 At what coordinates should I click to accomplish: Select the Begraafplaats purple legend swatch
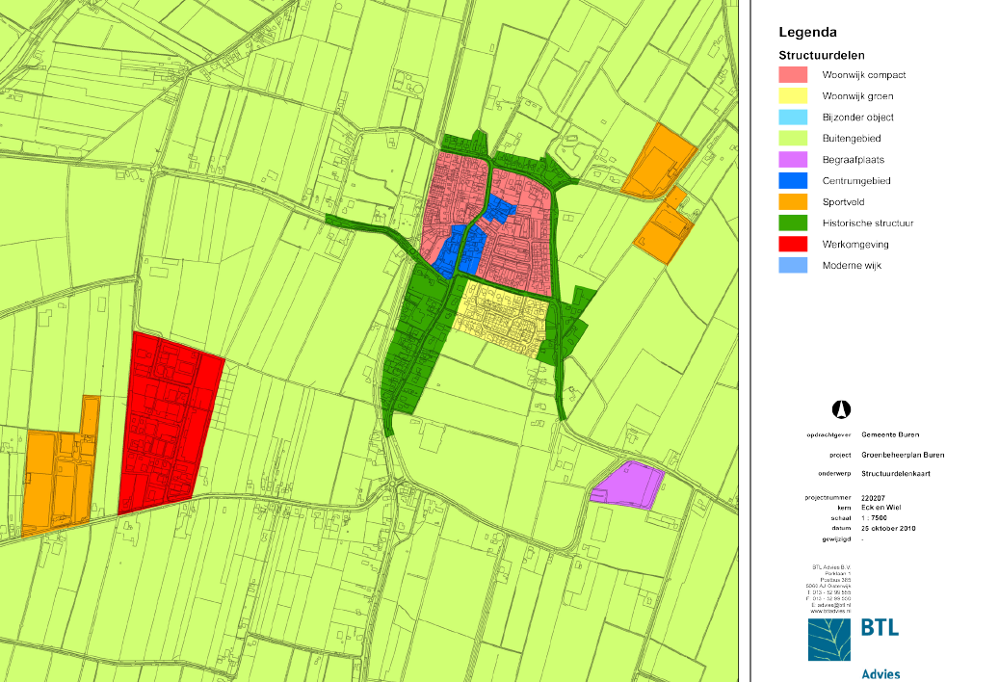coord(793,159)
